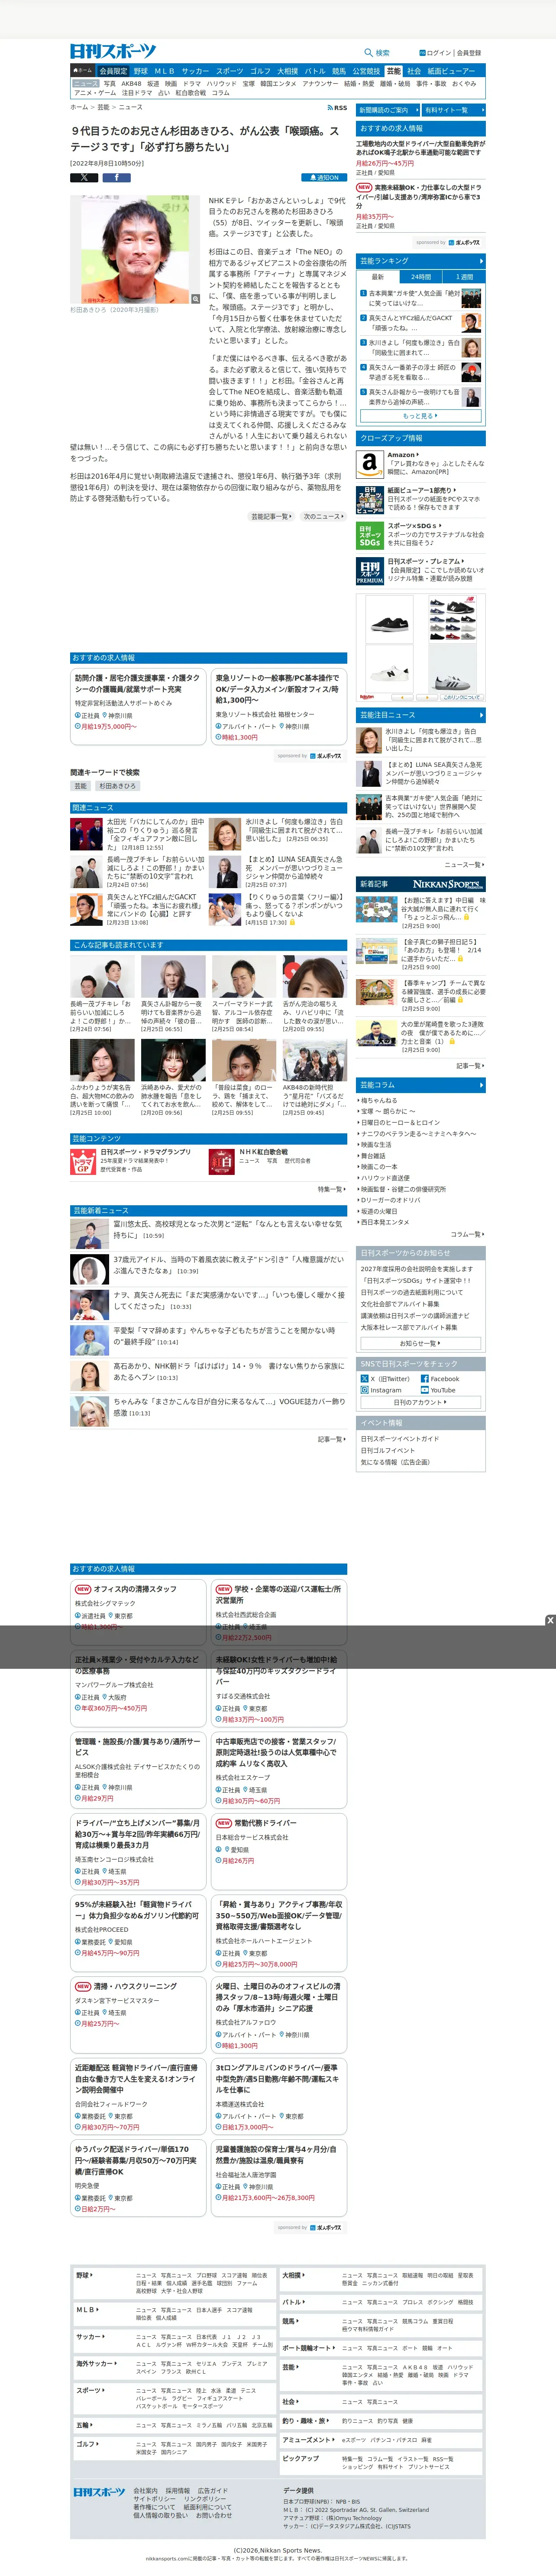This screenshot has height=2576, width=556.
Task: Open the X (旧Twitter) SNS icon
Action: [365, 1379]
